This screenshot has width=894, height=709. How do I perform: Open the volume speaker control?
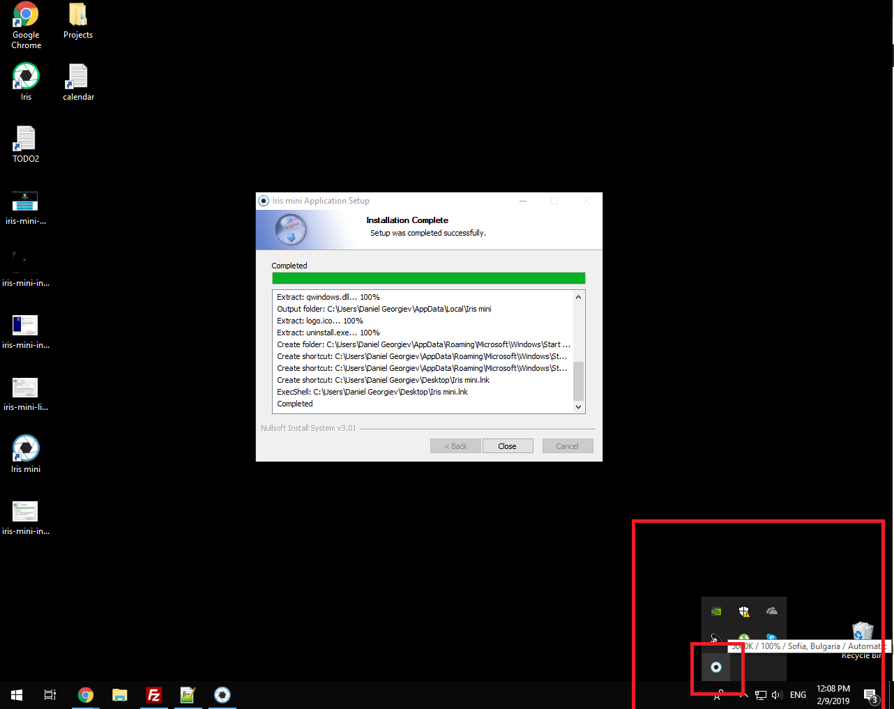[777, 695]
